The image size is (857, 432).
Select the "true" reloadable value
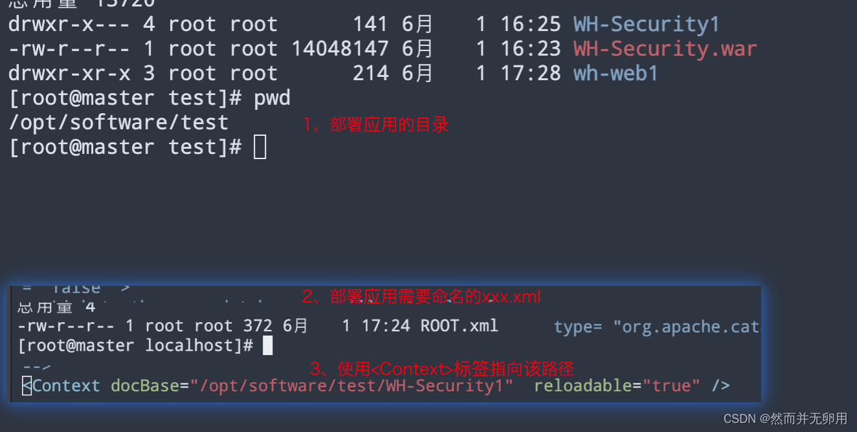coord(671,386)
